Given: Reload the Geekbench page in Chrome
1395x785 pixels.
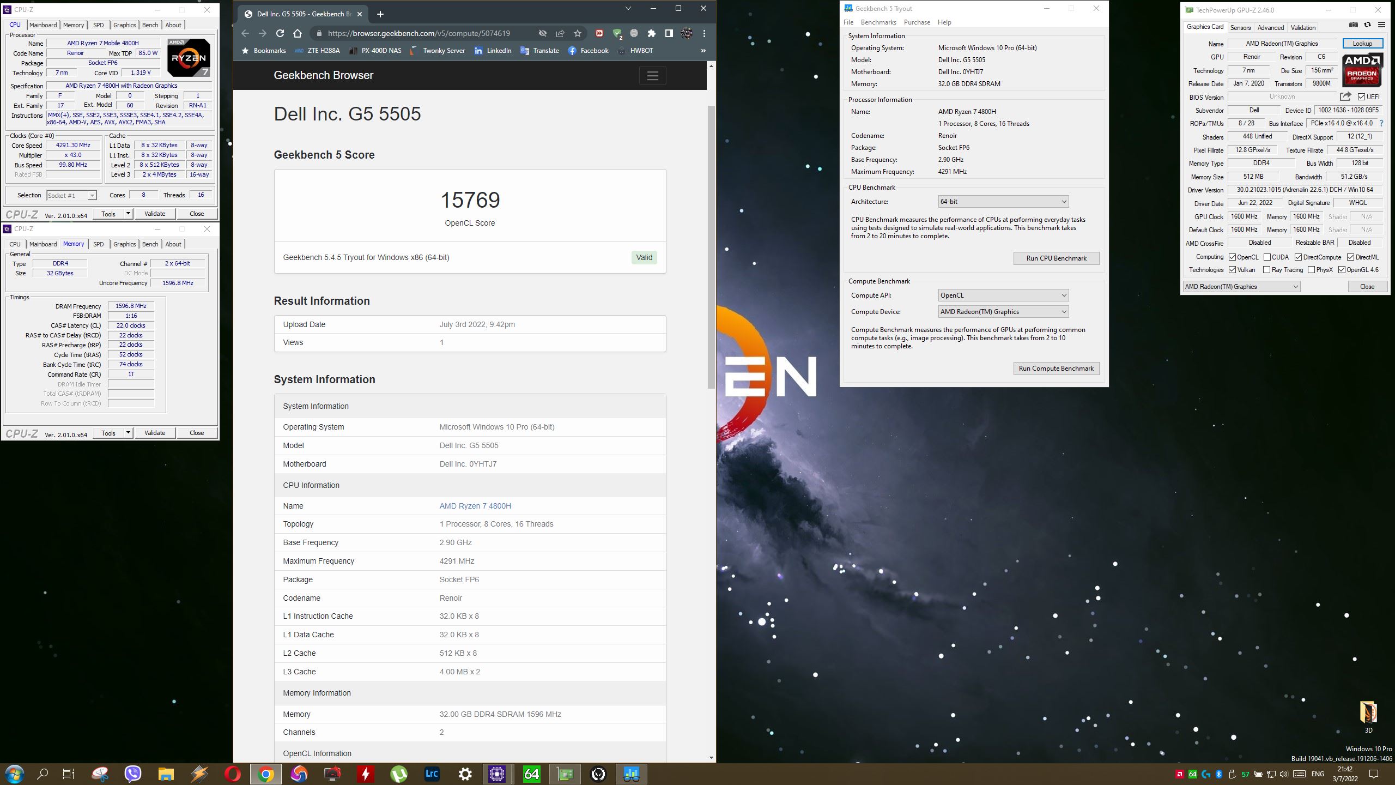Looking at the screenshot, I should click(280, 33).
